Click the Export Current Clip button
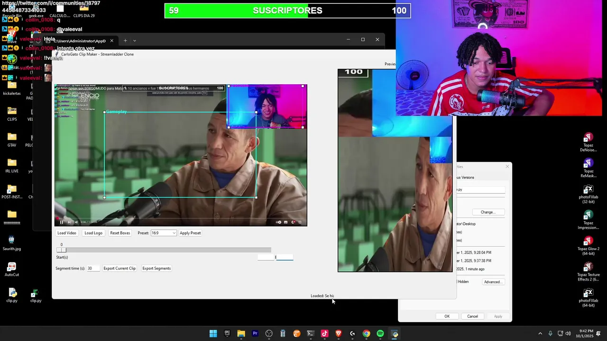 (120, 269)
